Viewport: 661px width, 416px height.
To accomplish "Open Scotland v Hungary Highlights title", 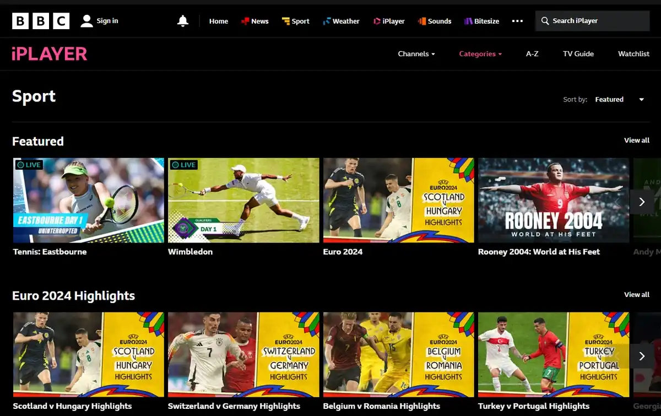I will pyautogui.click(x=72, y=406).
